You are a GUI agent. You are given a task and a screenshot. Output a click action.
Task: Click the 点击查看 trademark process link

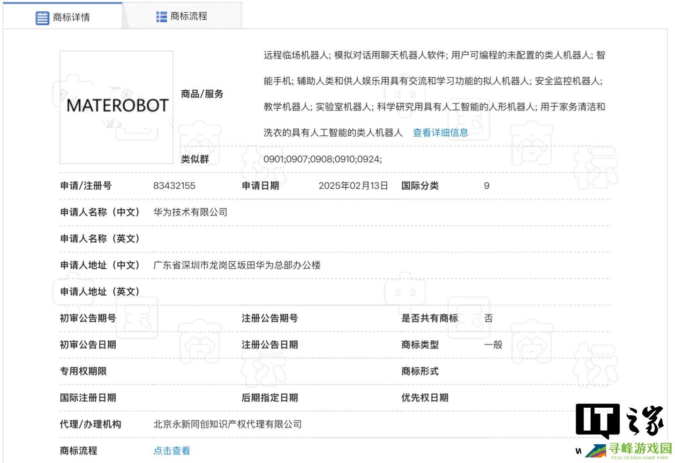172,450
